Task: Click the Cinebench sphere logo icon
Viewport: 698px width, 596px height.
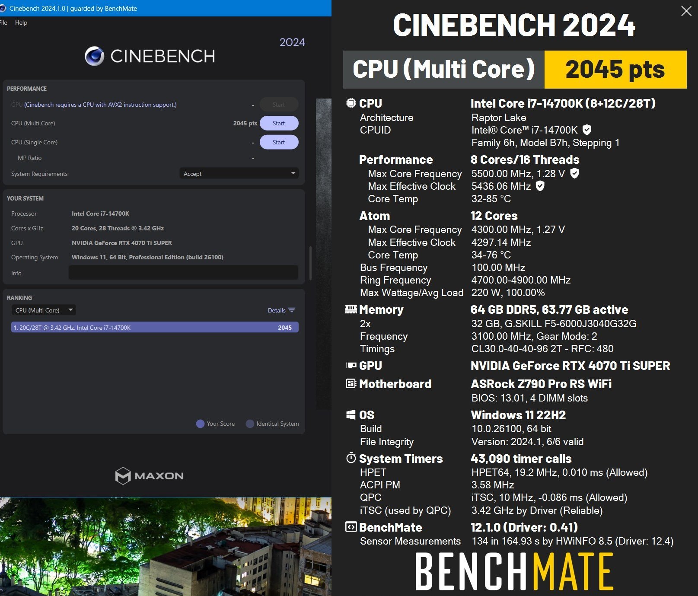Action: point(94,56)
